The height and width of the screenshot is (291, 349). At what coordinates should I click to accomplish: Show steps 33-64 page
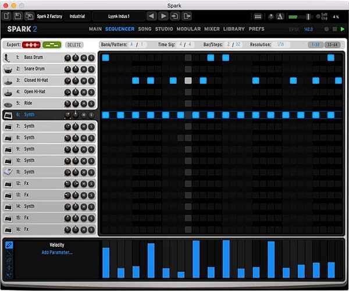tap(332, 45)
